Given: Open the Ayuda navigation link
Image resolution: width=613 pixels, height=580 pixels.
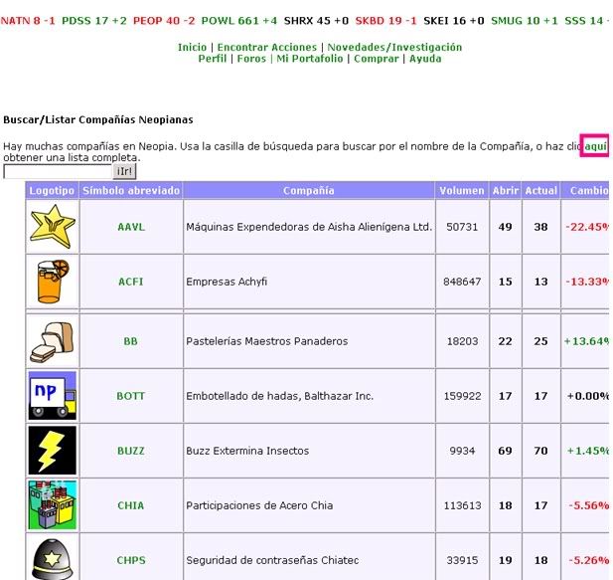Looking at the screenshot, I should click(x=425, y=59).
